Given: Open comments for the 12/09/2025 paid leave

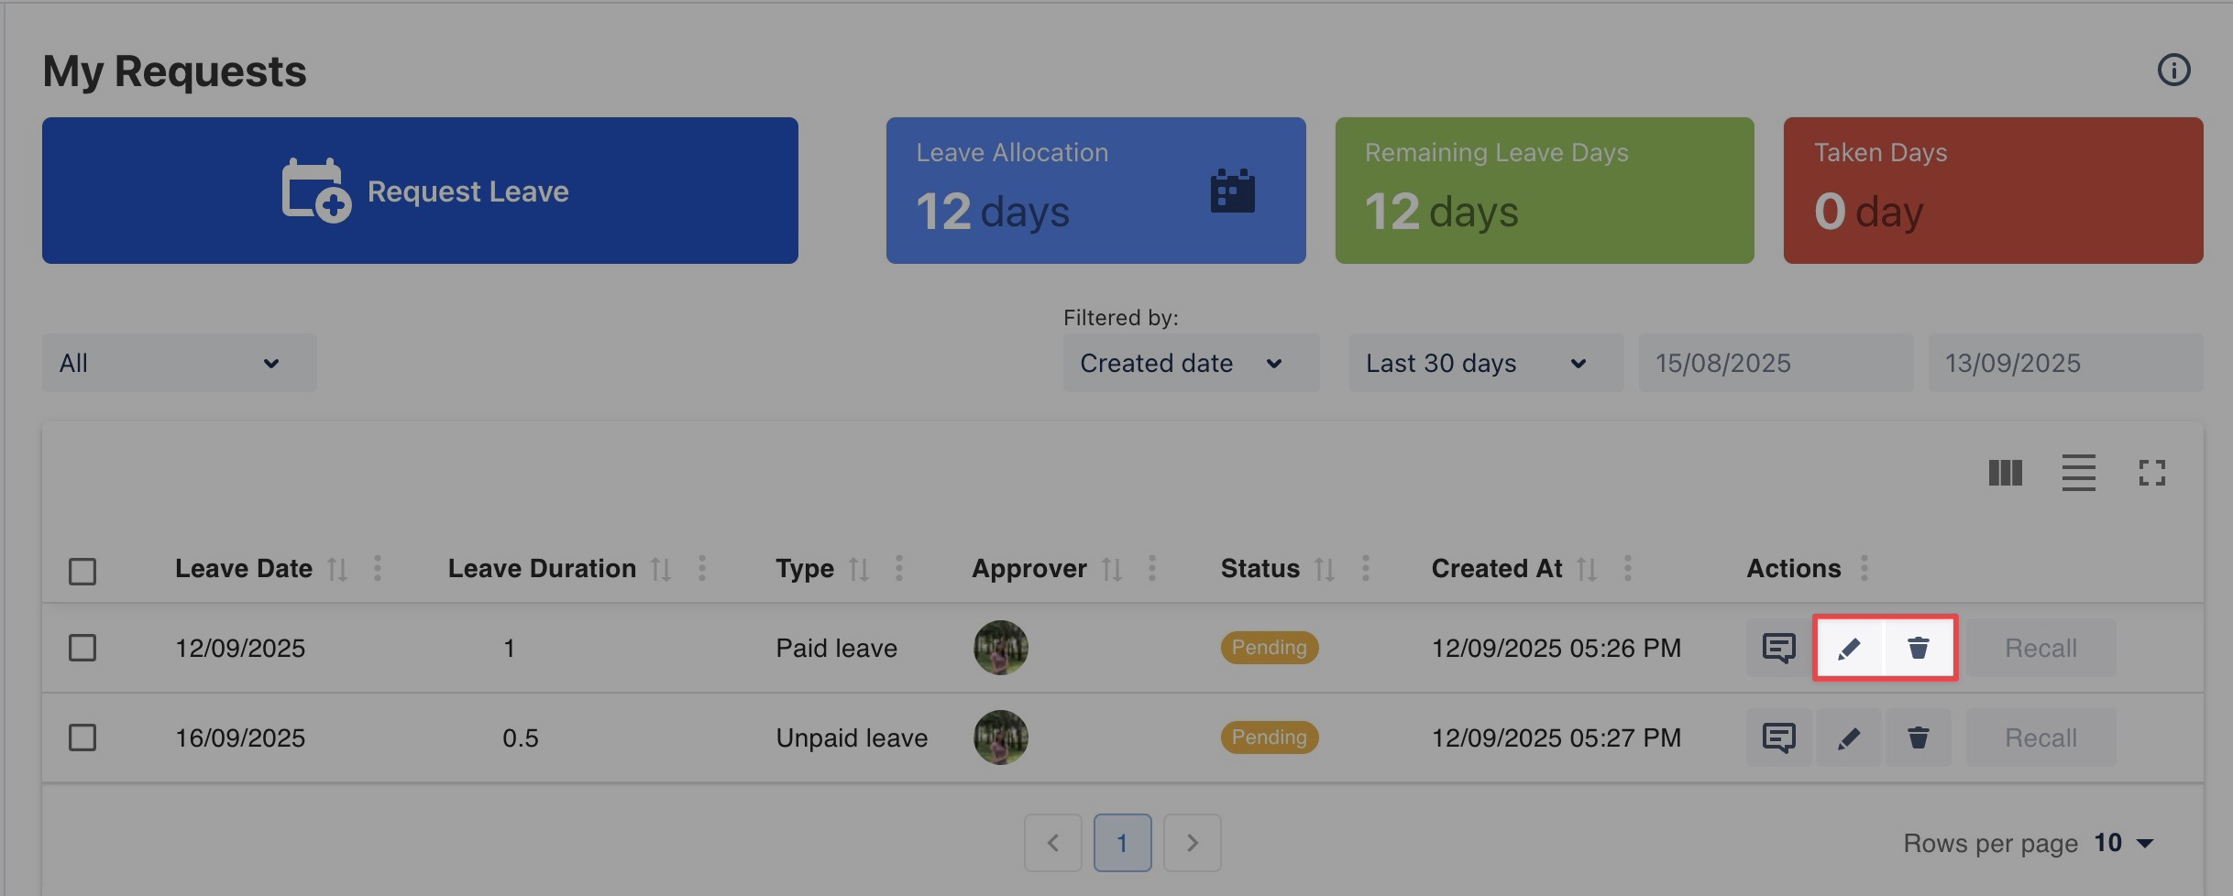Looking at the screenshot, I should (x=1778, y=648).
